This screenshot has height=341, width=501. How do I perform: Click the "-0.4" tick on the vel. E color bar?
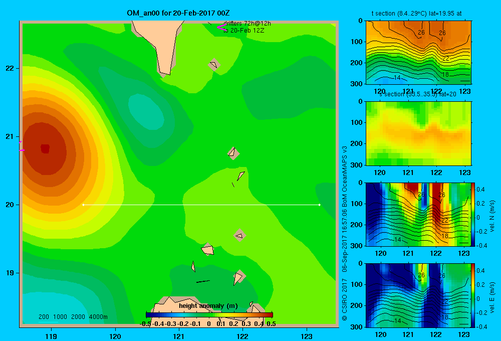pyautogui.click(x=481, y=326)
